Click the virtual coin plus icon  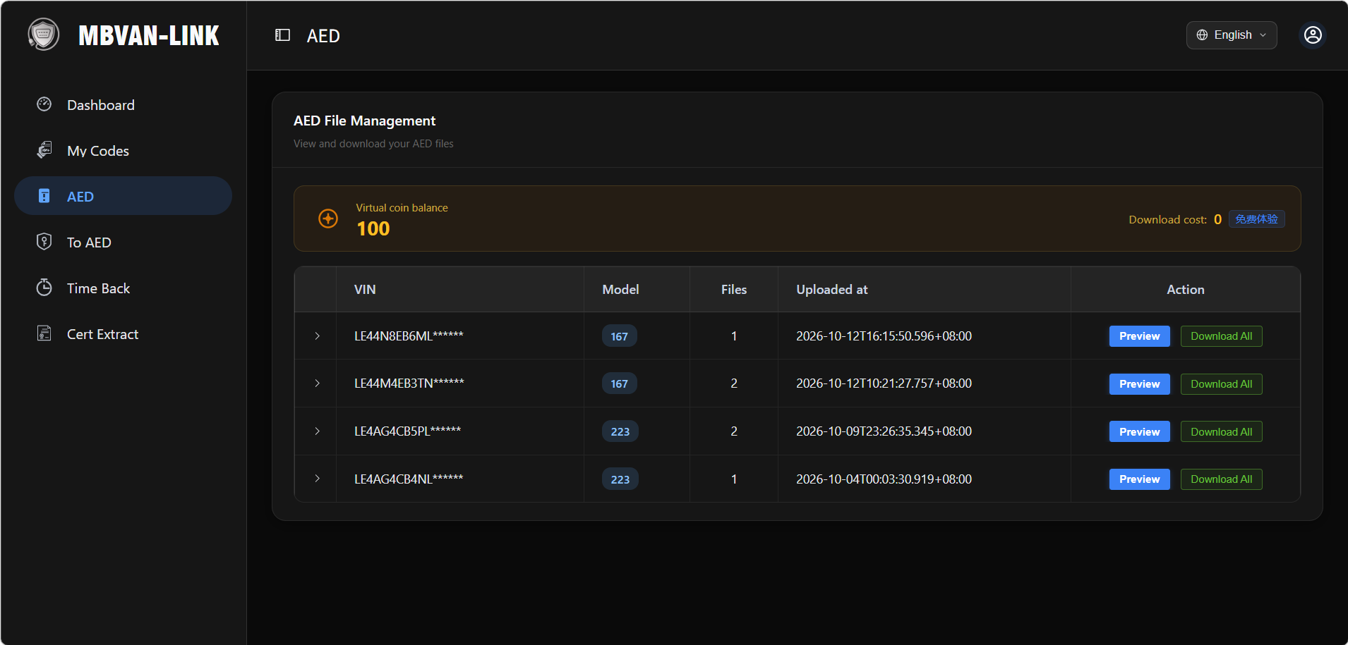(328, 219)
